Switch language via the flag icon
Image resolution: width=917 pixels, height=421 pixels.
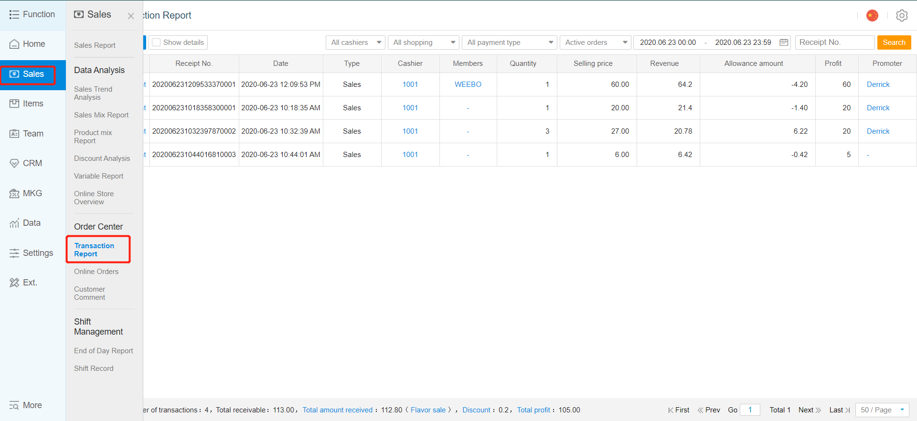(872, 15)
